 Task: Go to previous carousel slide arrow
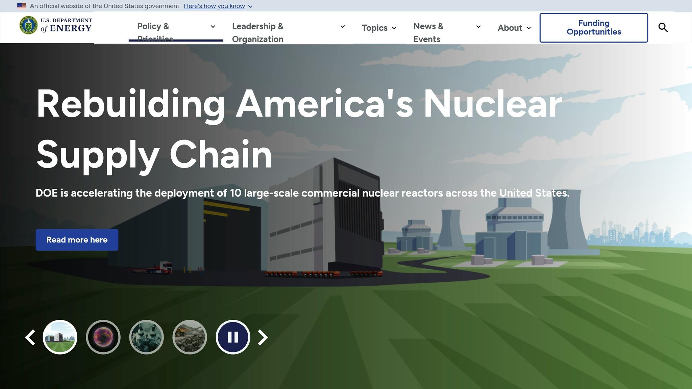pyautogui.click(x=30, y=337)
